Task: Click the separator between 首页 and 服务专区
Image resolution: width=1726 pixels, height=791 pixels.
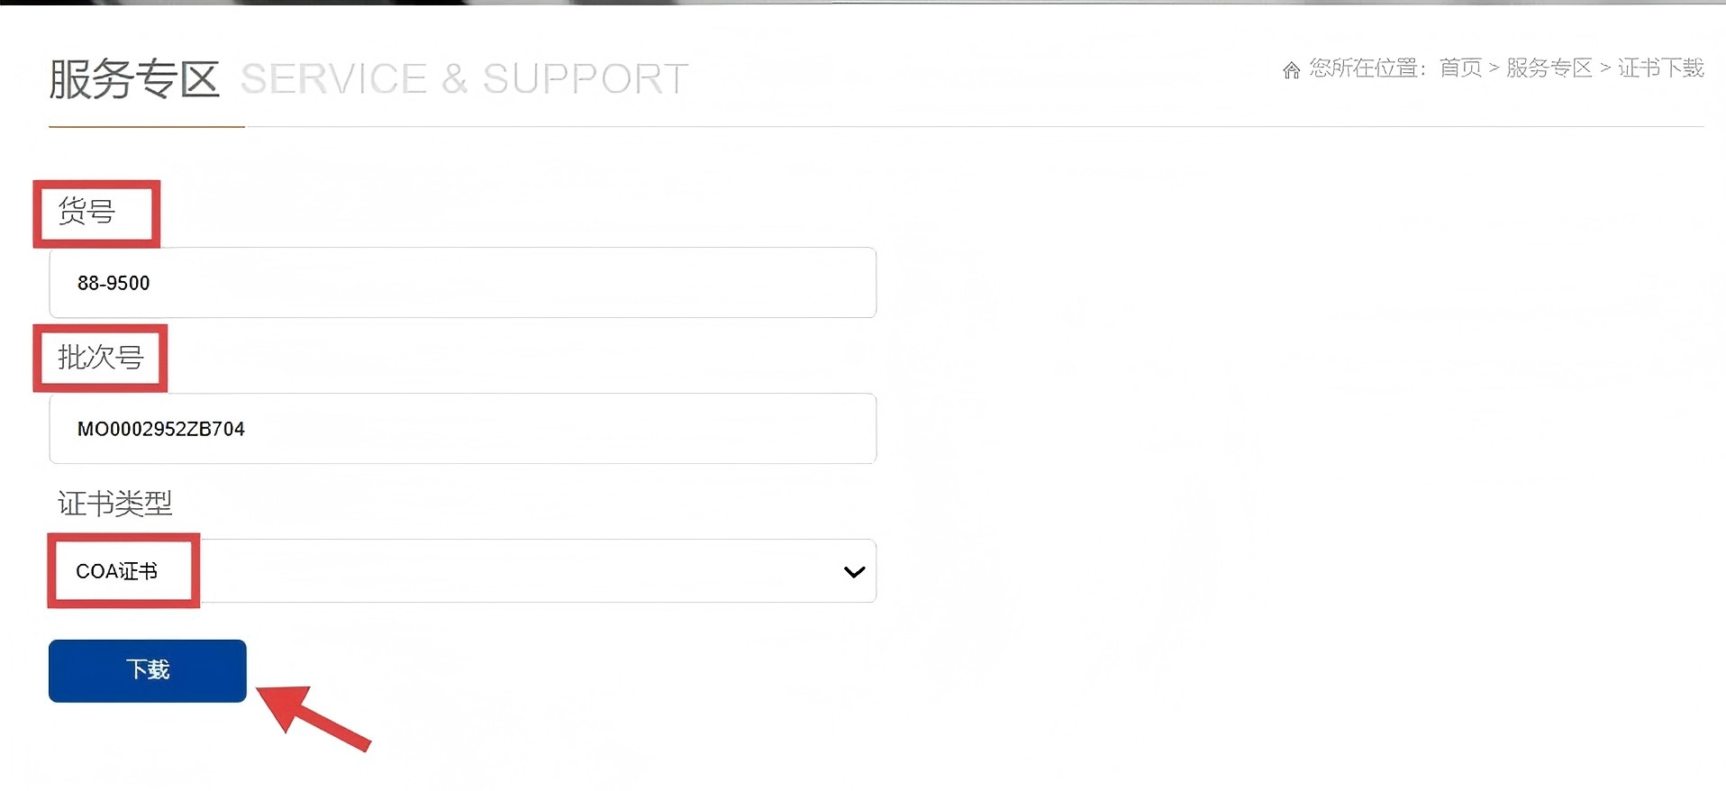Action: pos(1494,68)
